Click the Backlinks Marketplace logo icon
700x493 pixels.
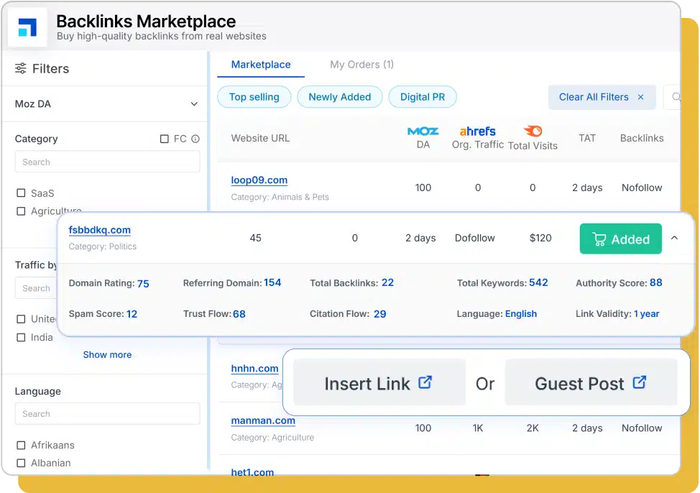27,27
